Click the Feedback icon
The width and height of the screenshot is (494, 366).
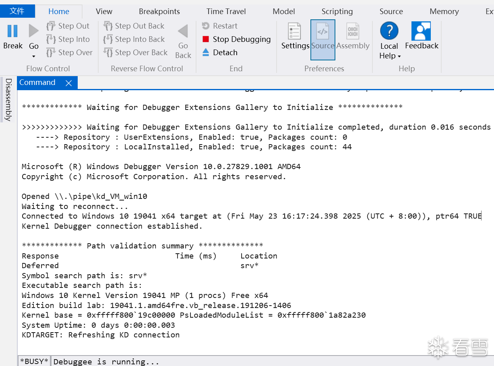(x=421, y=31)
